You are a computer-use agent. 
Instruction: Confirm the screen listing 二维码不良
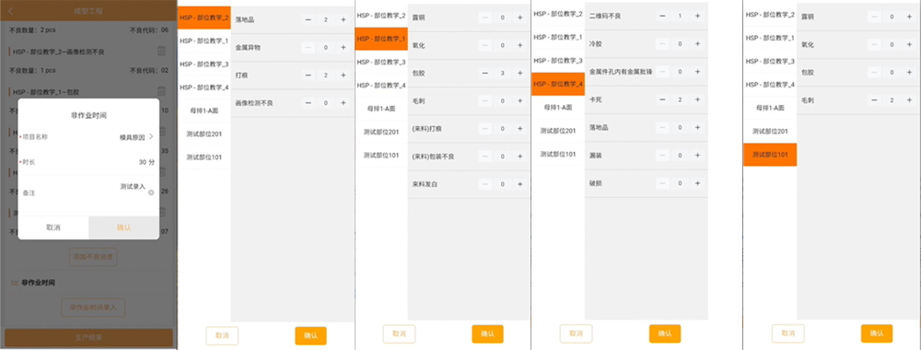[x=665, y=333]
